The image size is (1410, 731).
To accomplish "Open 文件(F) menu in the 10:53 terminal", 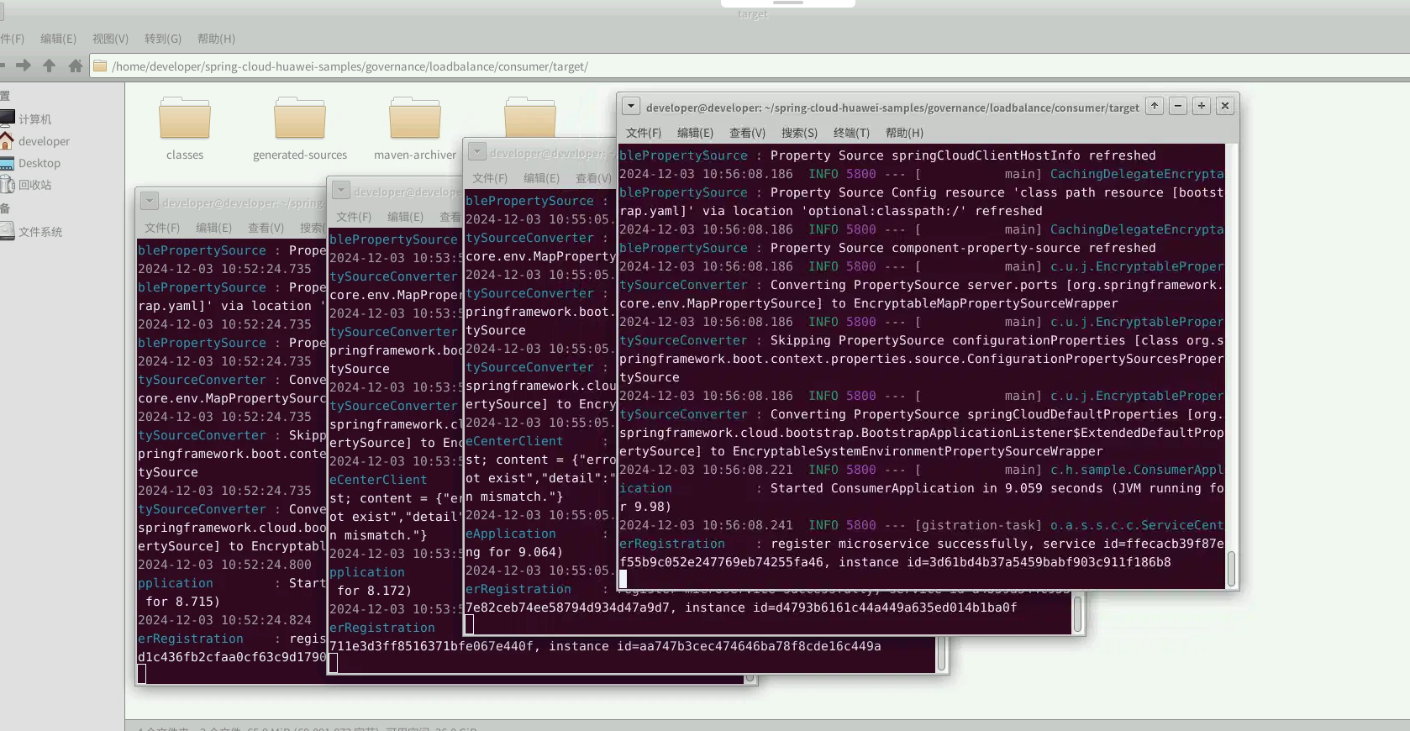I will pos(354,217).
